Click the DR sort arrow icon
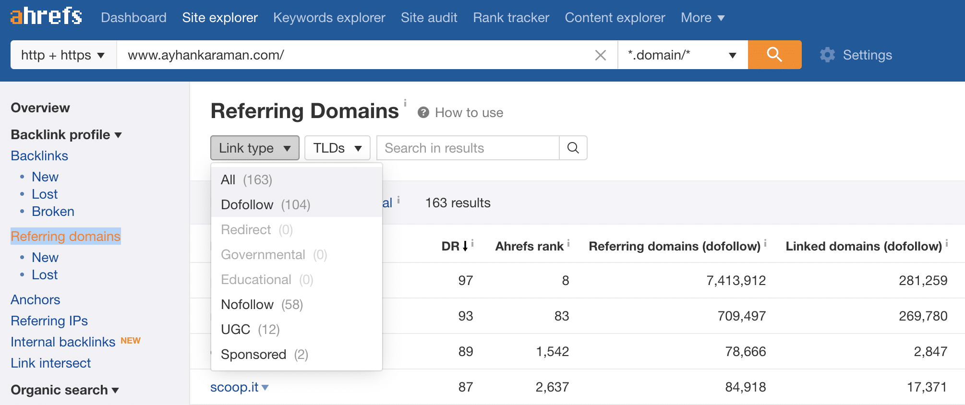Image resolution: width=965 pixels, height=405 pixels. click(465, 246)
